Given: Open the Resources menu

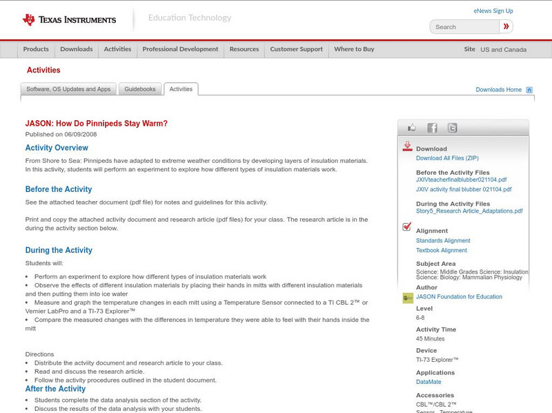Looking at the screenshot, I should click(244, 49).
